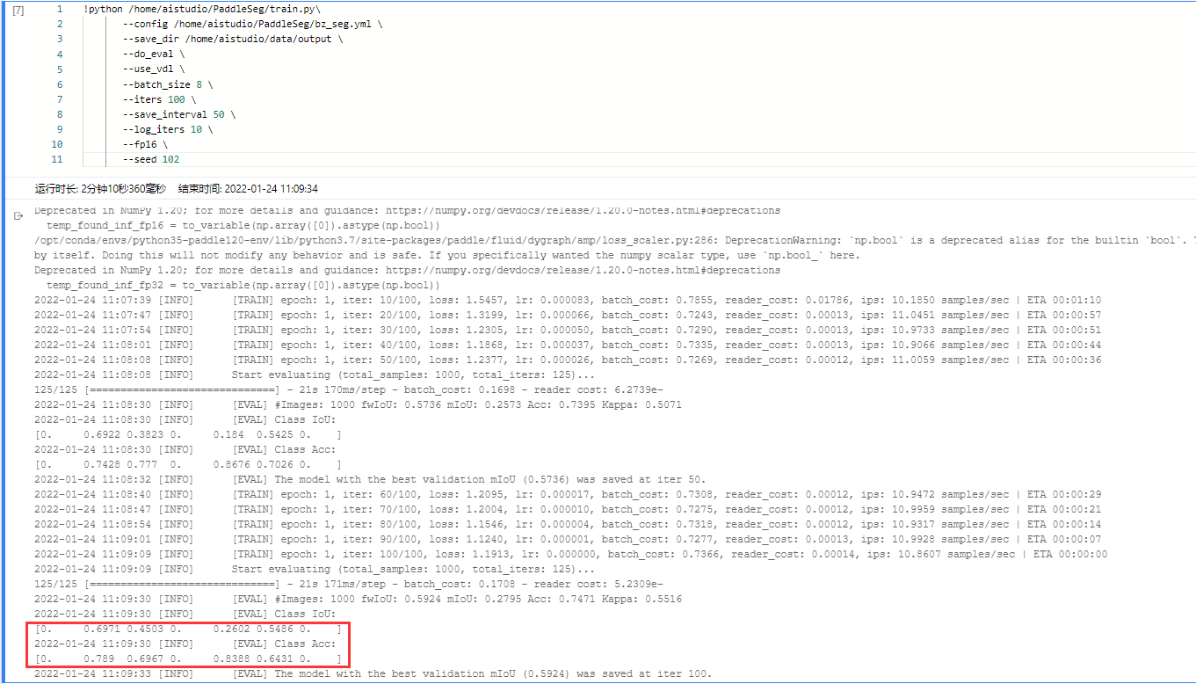Viewport: 1196px width, 684px height.
Task: Click the TRAIN log line for iter 10/100
Action: pos(567,300)
